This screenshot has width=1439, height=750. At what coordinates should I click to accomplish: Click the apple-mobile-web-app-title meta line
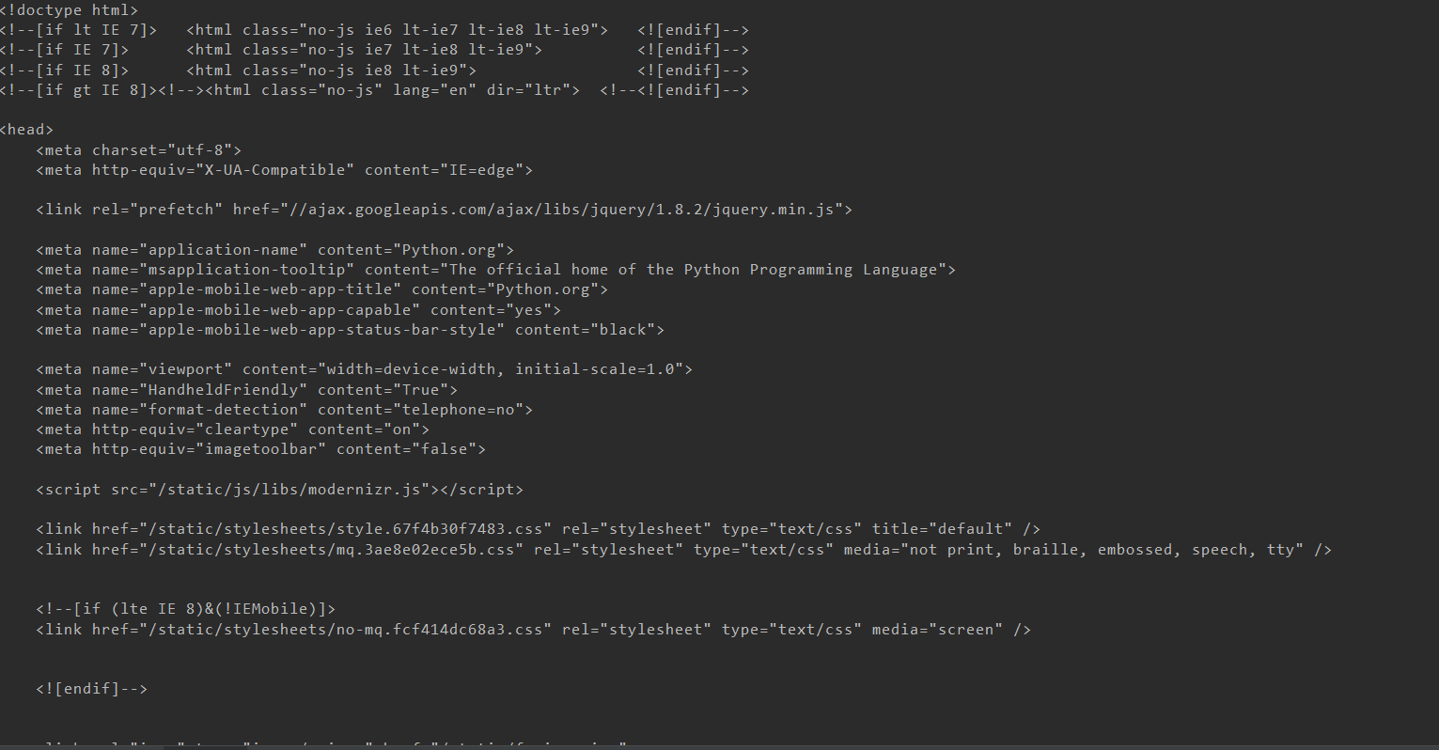point(322,289)
